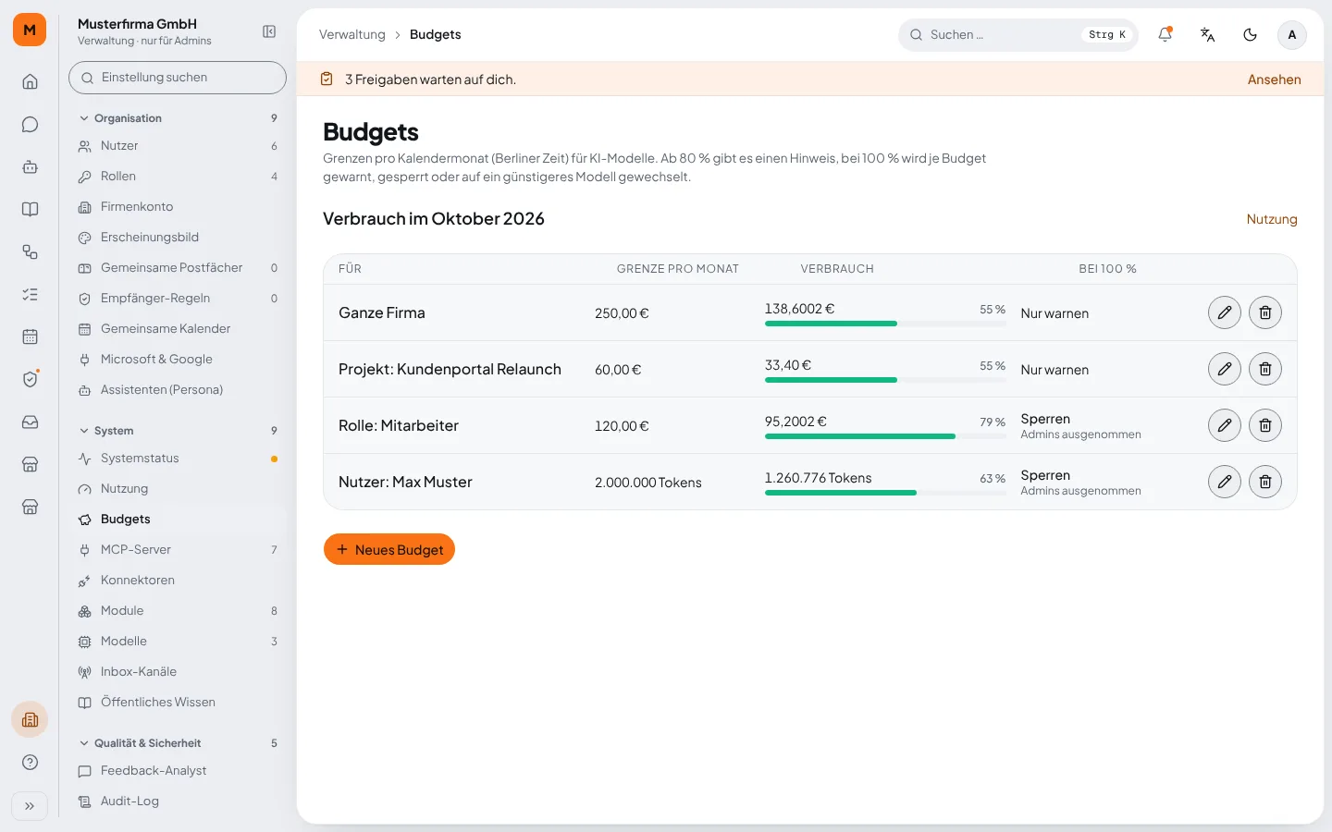
Task: Open user avatar A menu
Action: click(1292, 34)
